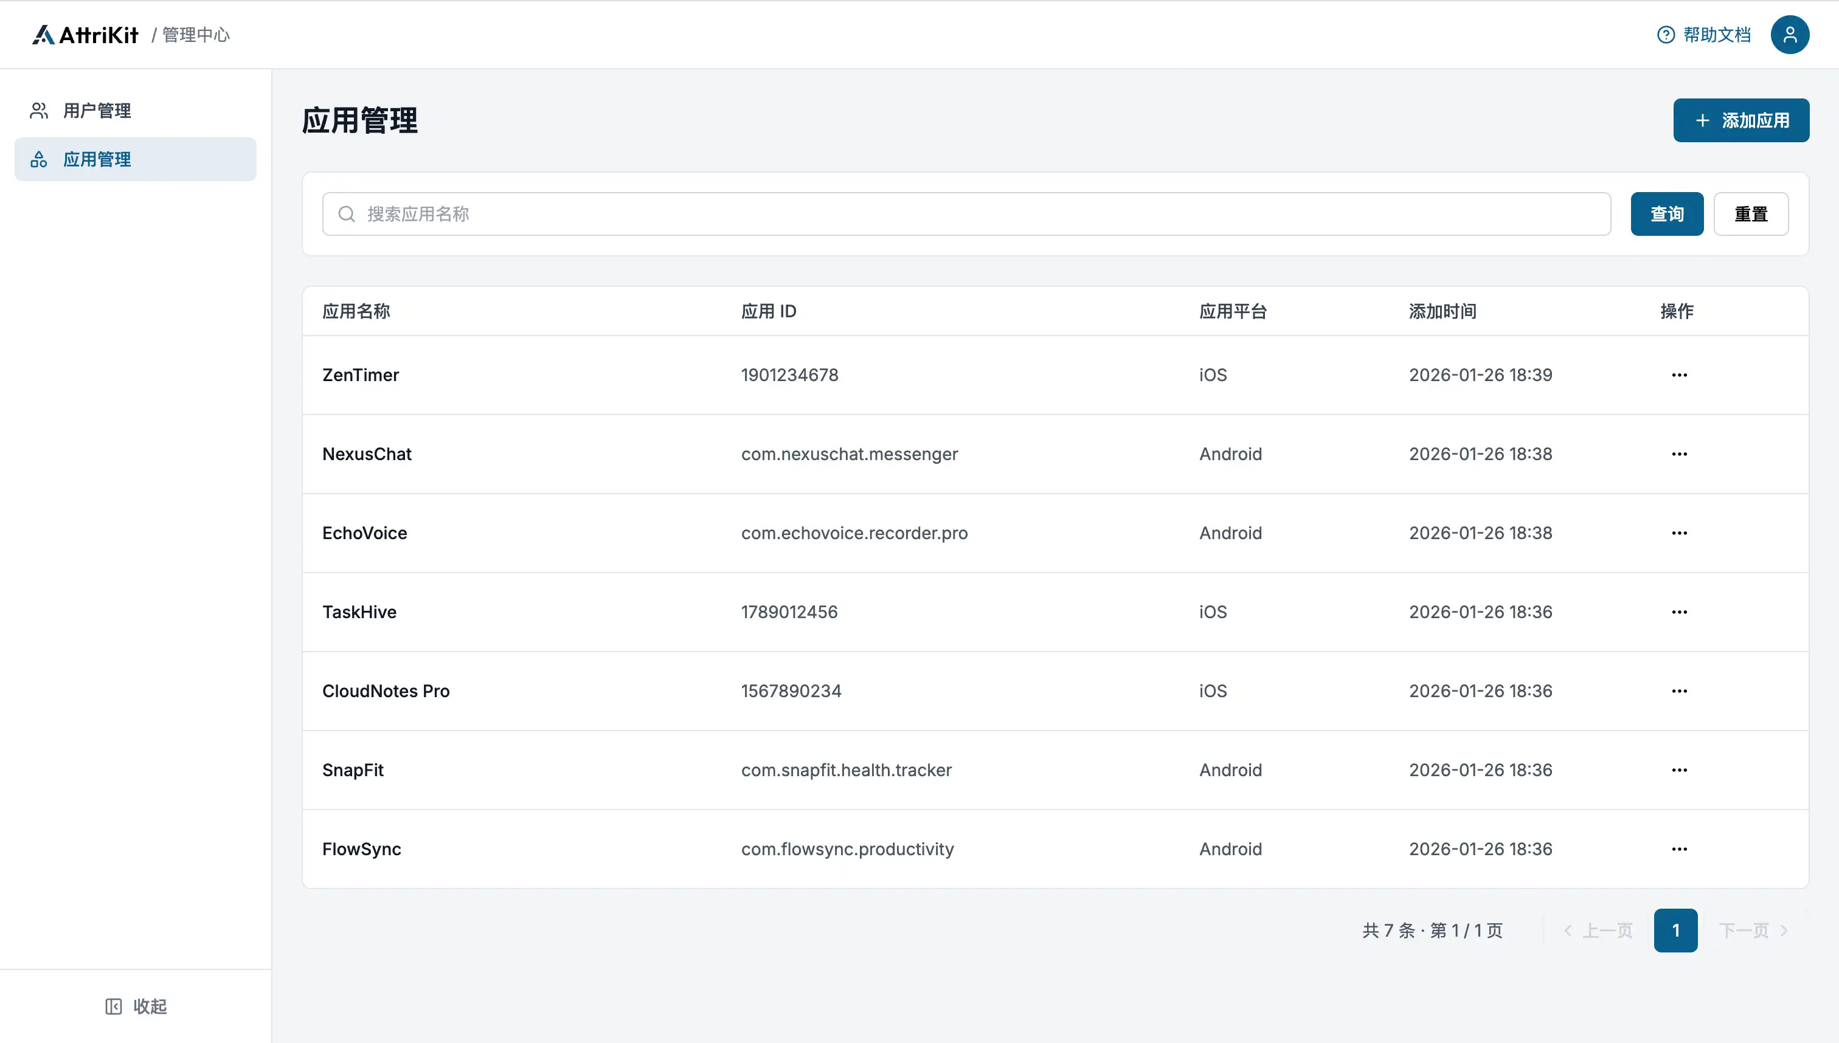Open the 帮助文档 help link
Screen dimensions: 1839x1043
pyautogui.click(x=1716, y=35)
